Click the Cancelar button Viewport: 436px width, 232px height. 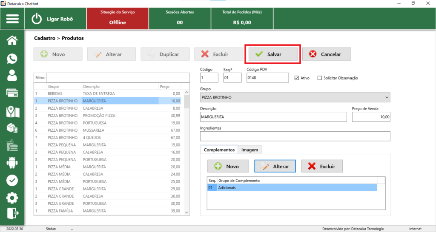327,54
